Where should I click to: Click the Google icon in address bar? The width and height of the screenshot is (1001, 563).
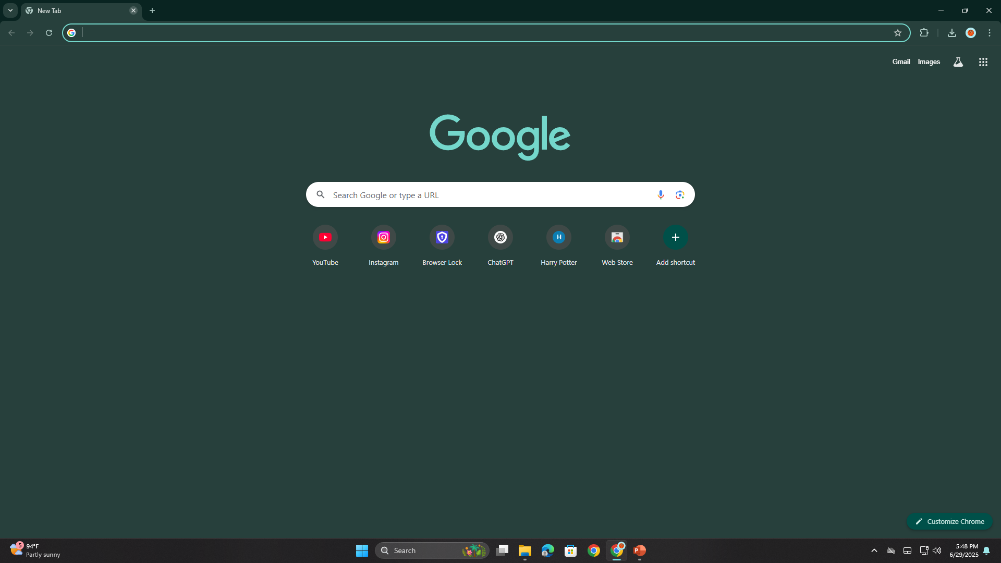(x=71, y=33)
